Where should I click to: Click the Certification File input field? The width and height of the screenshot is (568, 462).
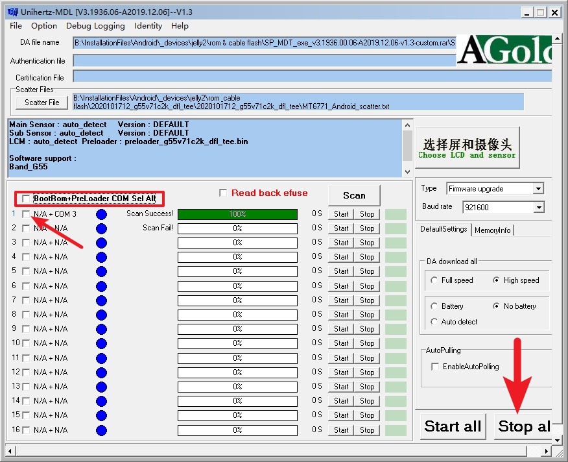click(x=312, y=77)
